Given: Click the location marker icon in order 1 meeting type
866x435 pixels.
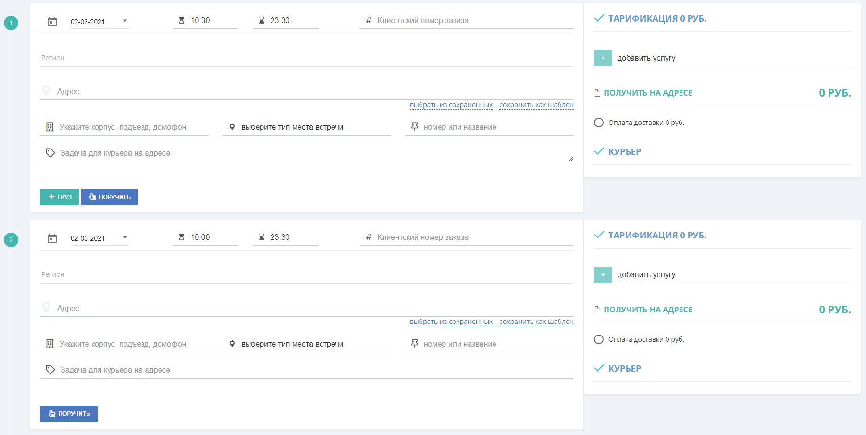Looking at the screenshot, I should coord(232,127).
